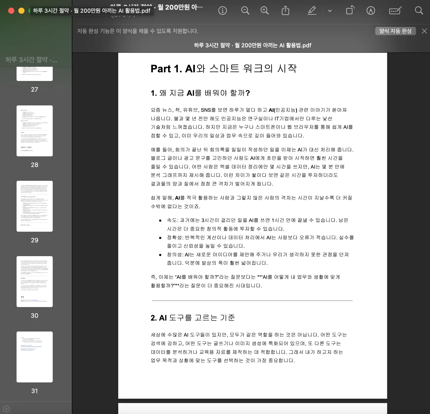Rotate the current page
Viewport: 430px width, 414px height.
350,10
